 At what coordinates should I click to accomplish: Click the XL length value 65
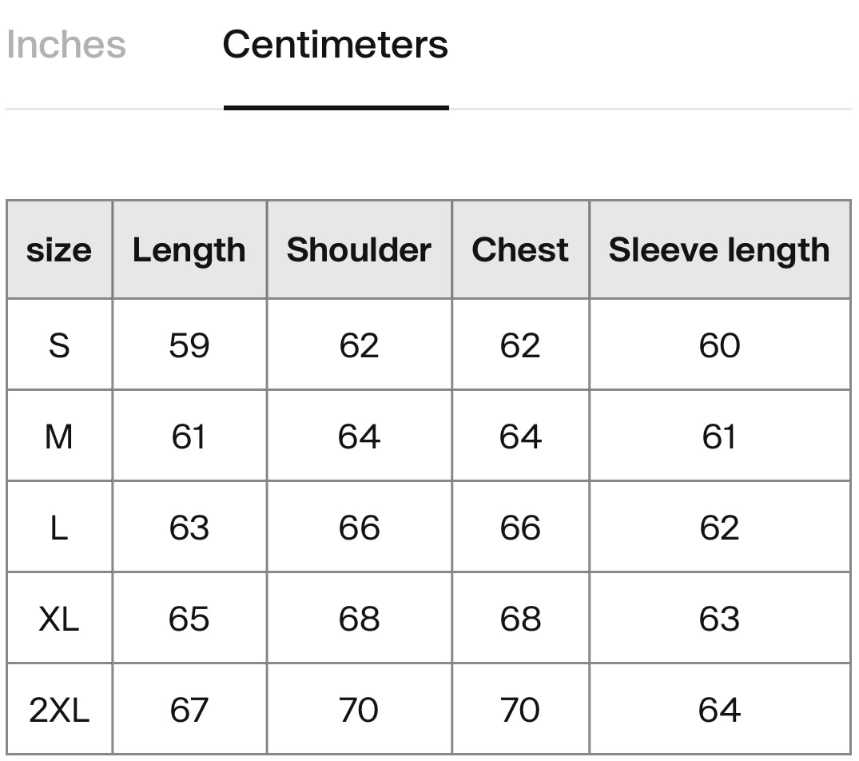coord(189,619)
